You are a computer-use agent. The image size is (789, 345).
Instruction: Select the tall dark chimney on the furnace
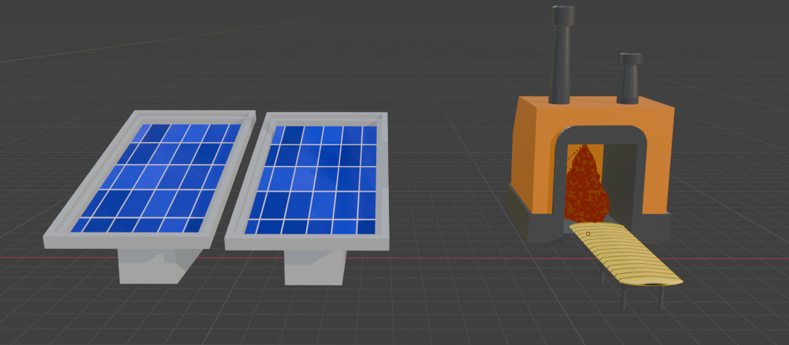pyautogui.click(x=561, y=55)
